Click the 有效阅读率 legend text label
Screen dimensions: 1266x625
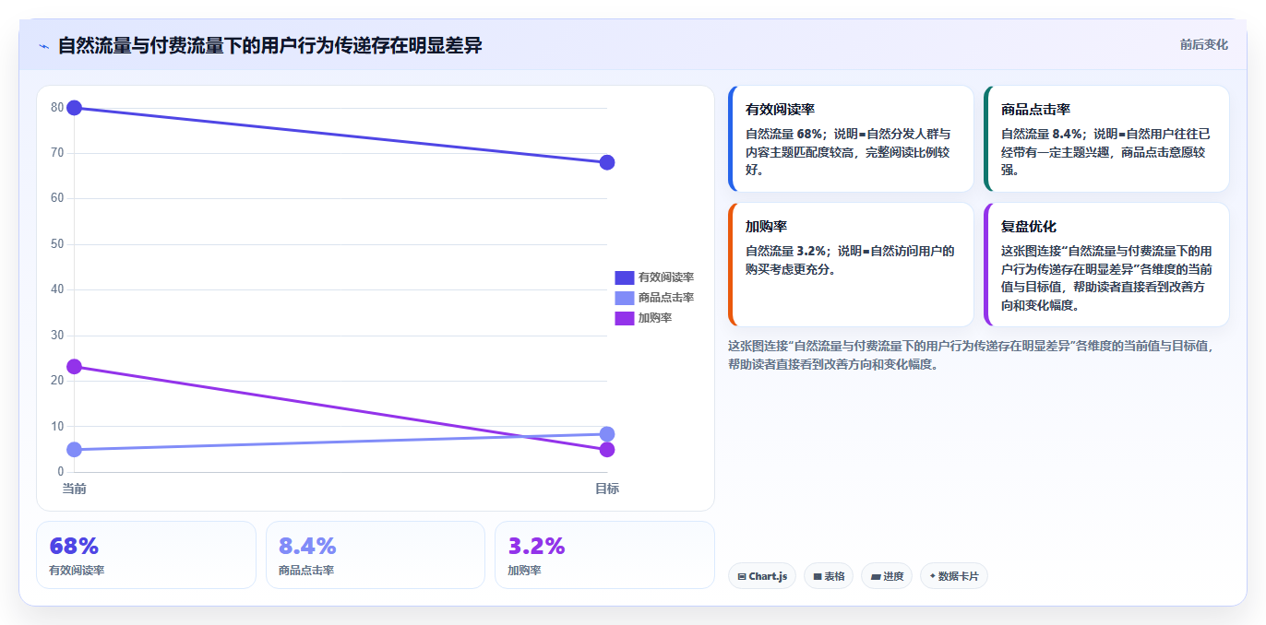point(666,277)
